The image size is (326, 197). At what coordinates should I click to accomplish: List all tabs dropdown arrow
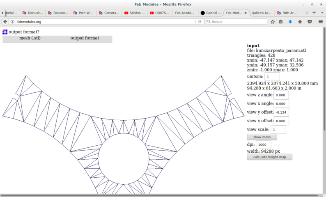click(322, 13)
